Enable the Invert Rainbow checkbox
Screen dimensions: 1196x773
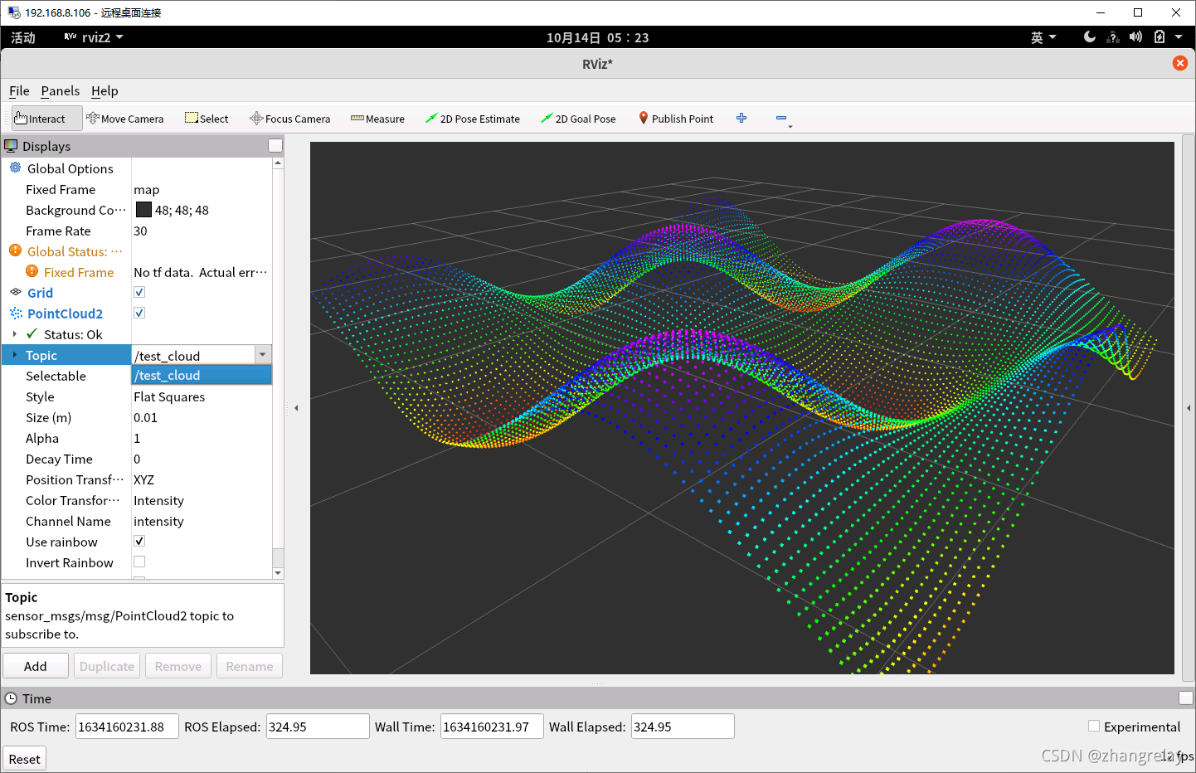point(139,562)
